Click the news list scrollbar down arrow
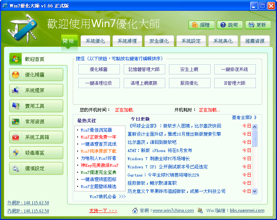277x220 pixels. tap(254, 191)
